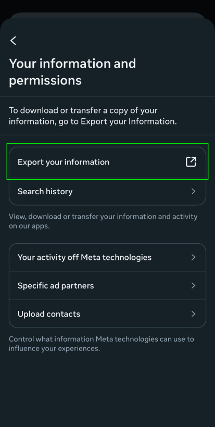Tap the back arrow icon
Viewport: 215px width, 427px height.
click(x=13, y=41)
